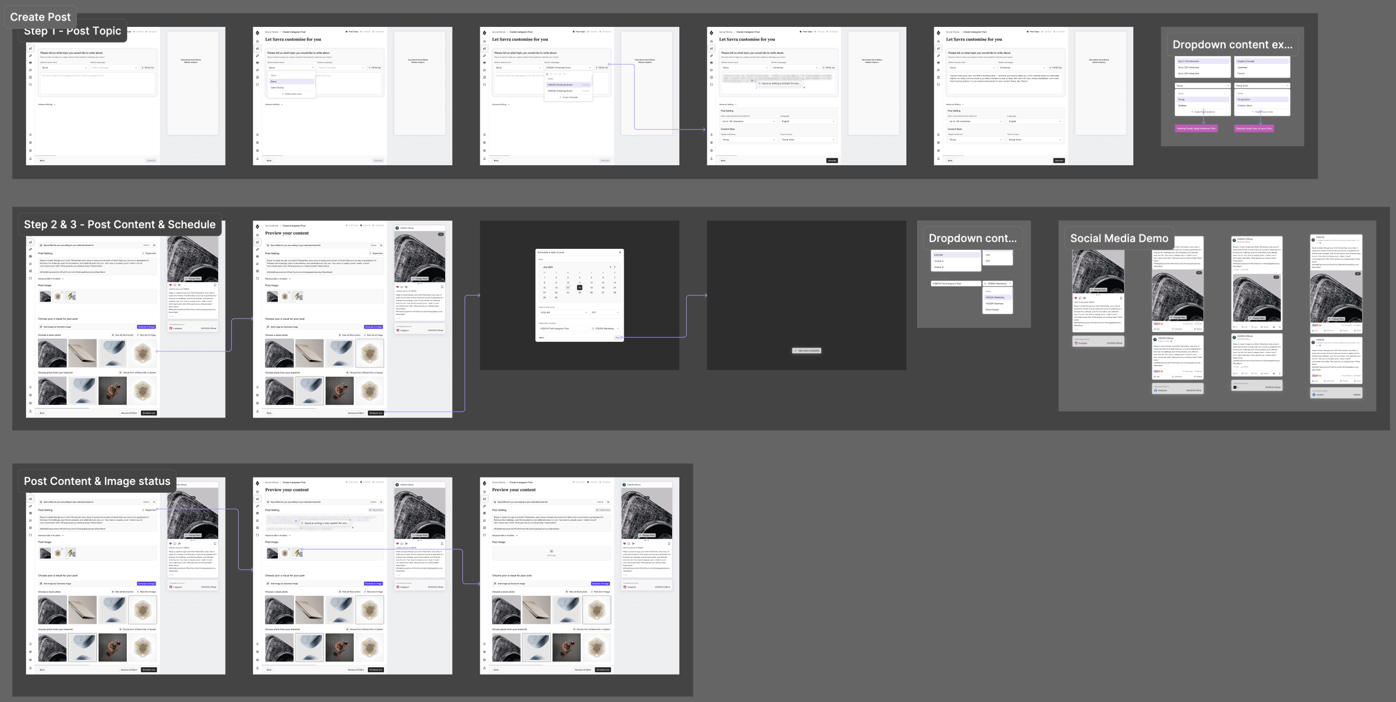Viewport: 1396px width, 702px height.
Task: Click bell notification icon in writing-prompt frame sidebar
Action: coord(712,134)
